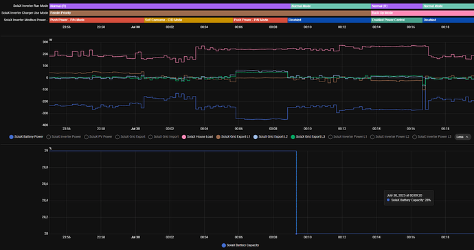Hide SolaX Grid Export L2 series

(x=271, y=136)
